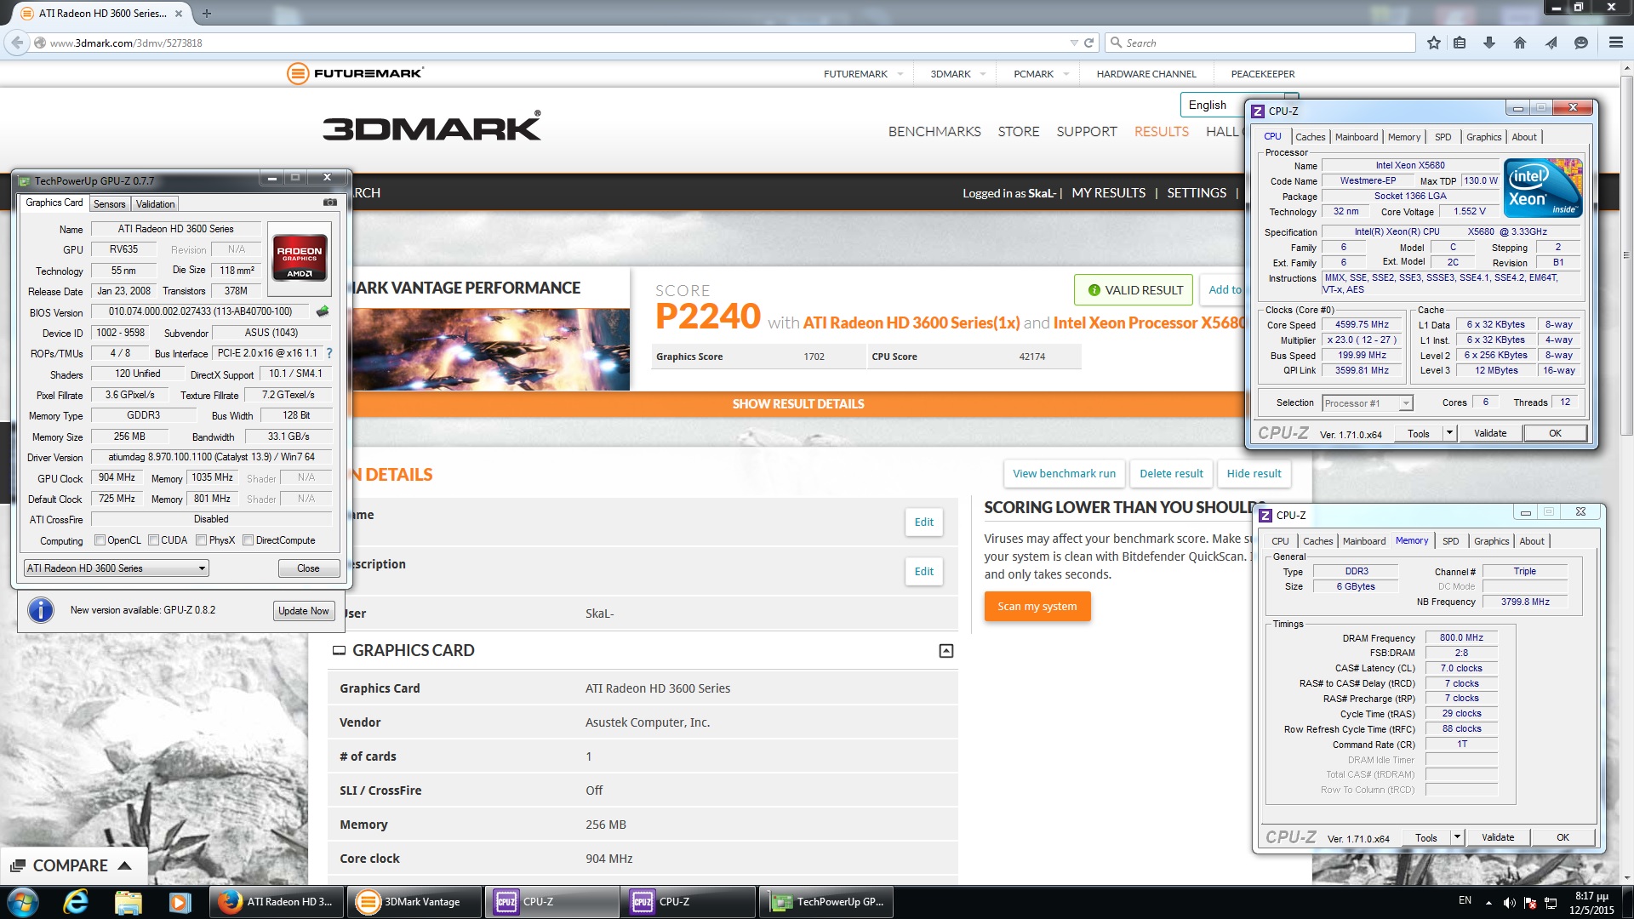
Task: Click Delete result link
Action: [x=1171, y=474]
